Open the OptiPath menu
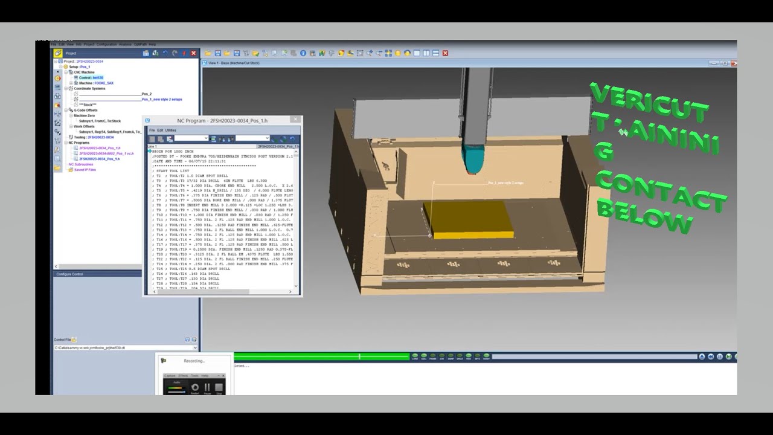 coord(140,44)
